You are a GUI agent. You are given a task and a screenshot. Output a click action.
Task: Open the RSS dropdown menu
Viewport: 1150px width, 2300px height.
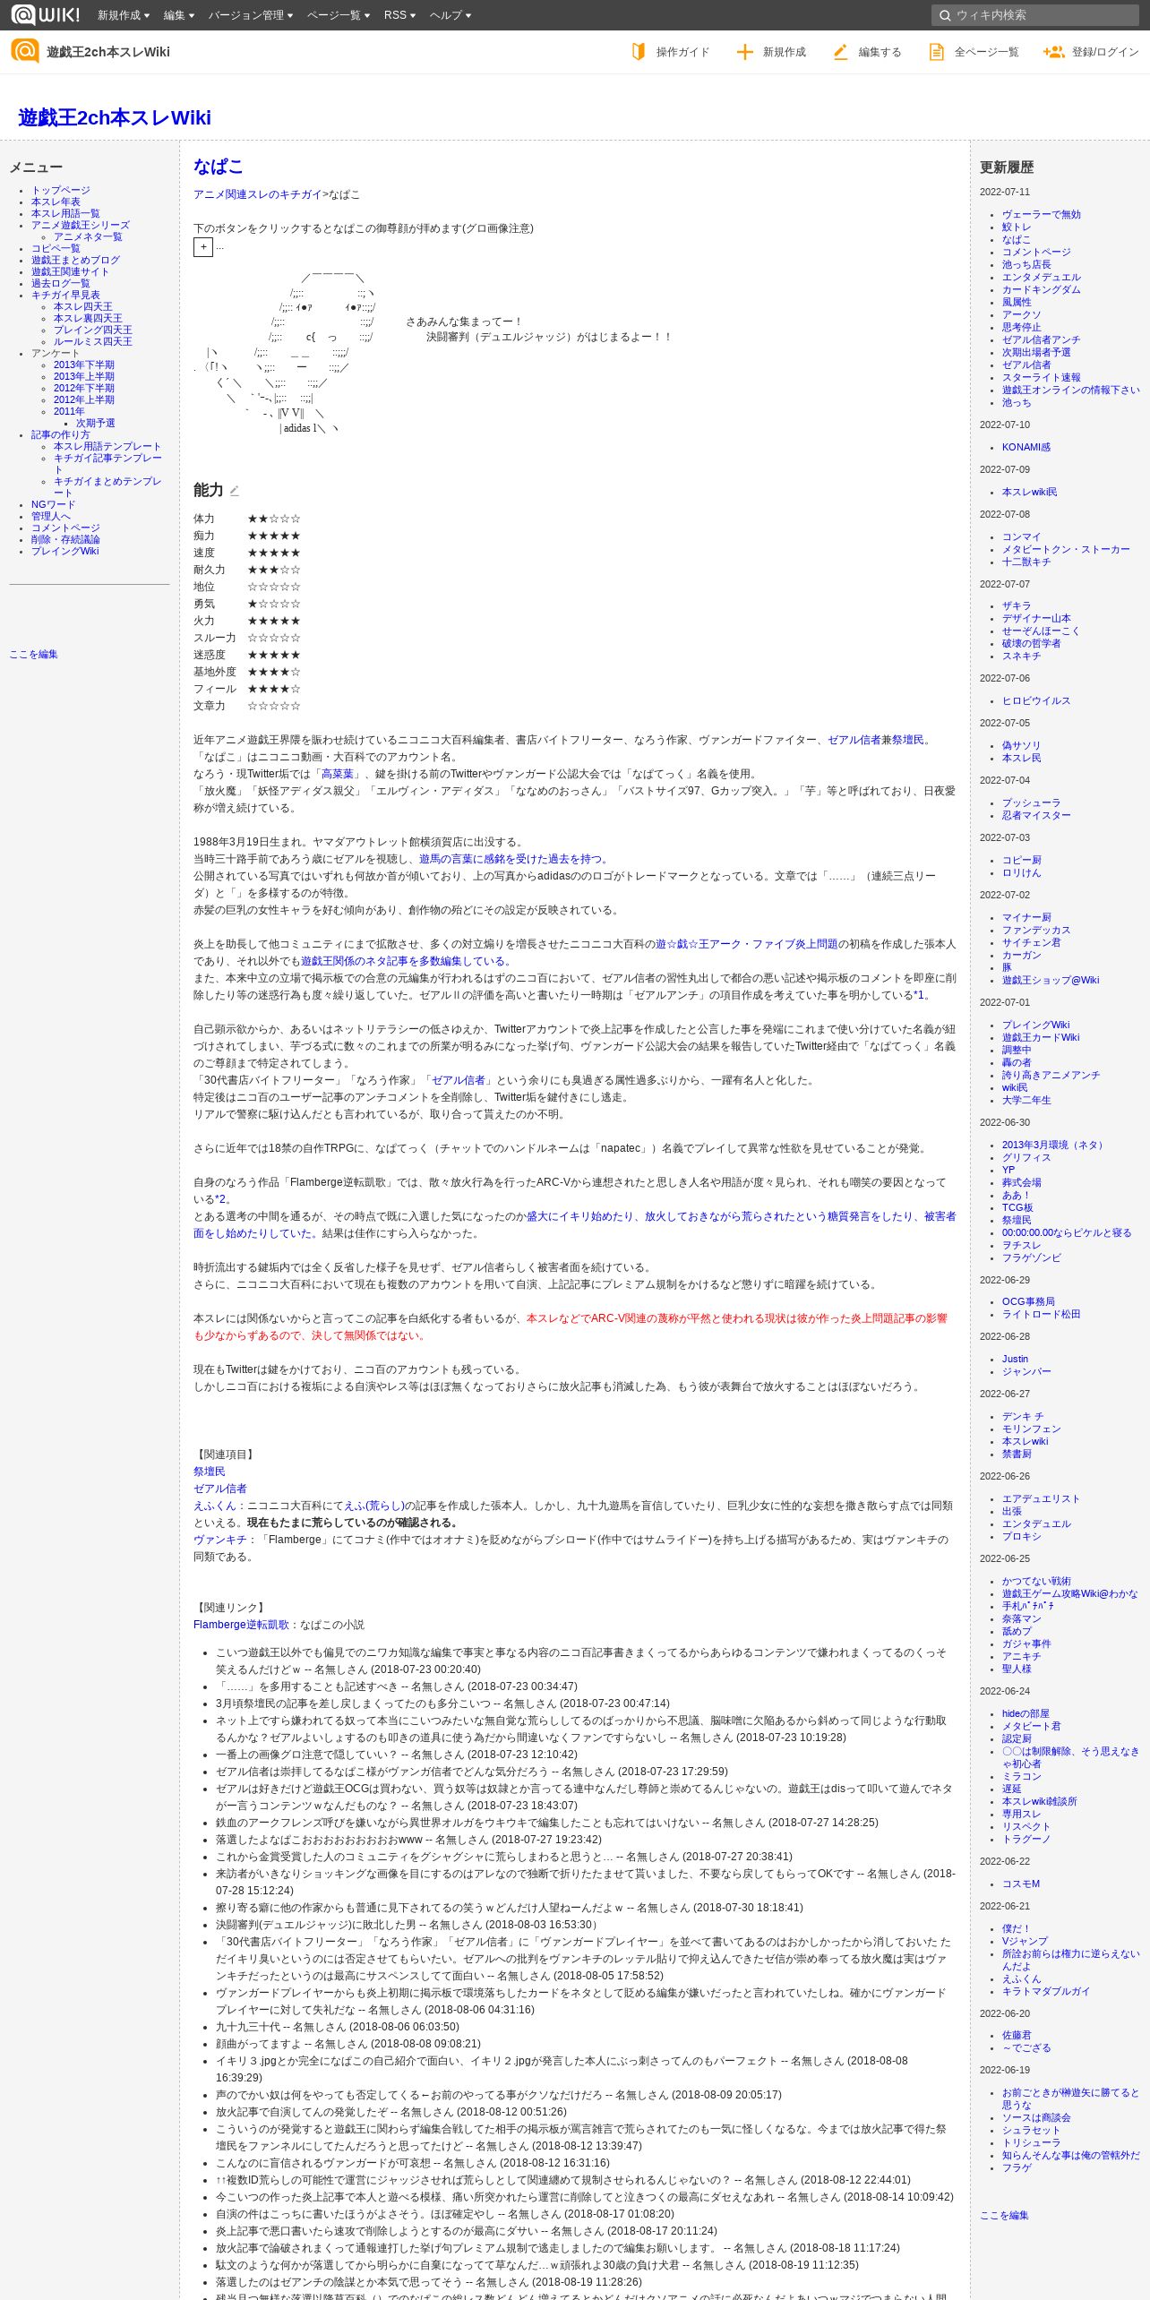coord(399,15)
